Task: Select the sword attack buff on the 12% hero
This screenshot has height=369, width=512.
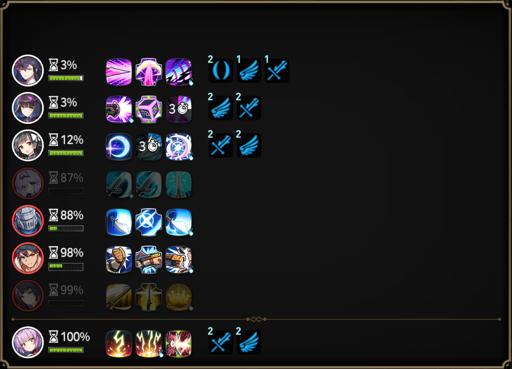Action: [221, 145]
